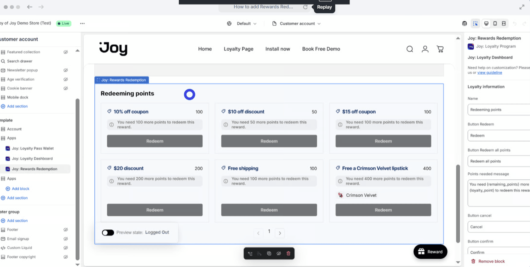530x267 pixels.
Task: Click the Crimson Velvet product thumbnail
Action: pos(340,195)
